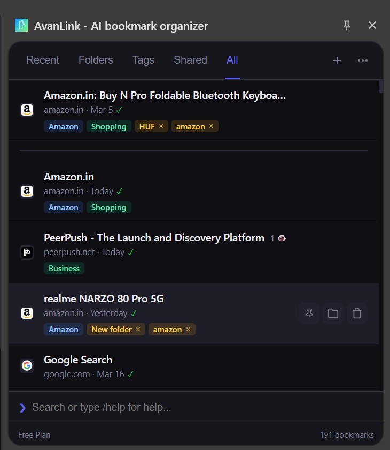This screenshot has width=390, height=450.
Task: Open the Amazon.in bookmark from Today
Action: (x=69, y=177)
